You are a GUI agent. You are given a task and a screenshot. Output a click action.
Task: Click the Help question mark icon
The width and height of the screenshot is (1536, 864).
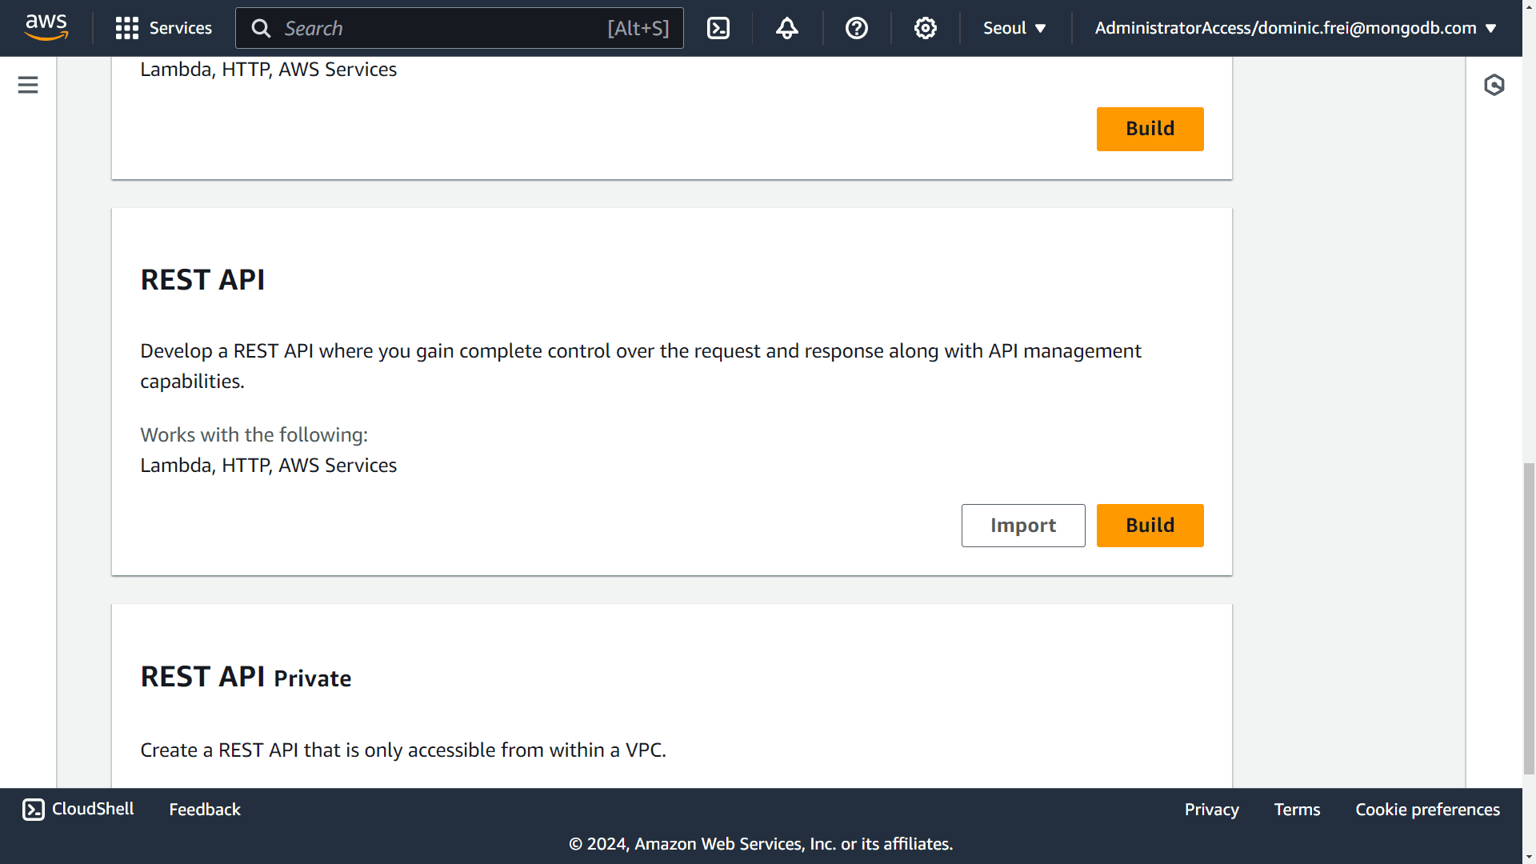click(x=857, y=29)
